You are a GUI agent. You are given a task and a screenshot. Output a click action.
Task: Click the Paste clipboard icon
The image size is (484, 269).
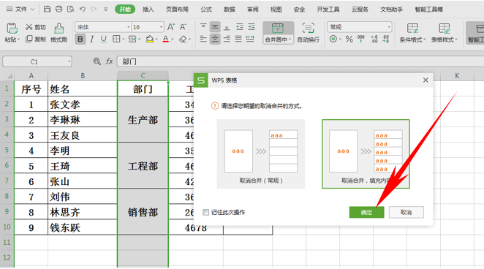[12, 29]
